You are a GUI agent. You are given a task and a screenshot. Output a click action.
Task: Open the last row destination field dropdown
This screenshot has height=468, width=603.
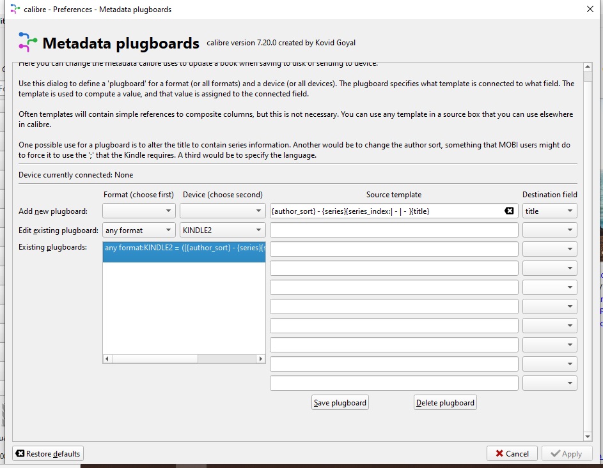[x=549, y=383]
